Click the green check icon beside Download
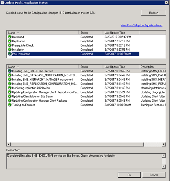 (x=10, y=37)
